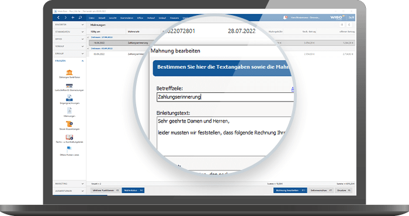Go back with the left arrow icon
409x216 pixels.
click(x=58, y=18)
